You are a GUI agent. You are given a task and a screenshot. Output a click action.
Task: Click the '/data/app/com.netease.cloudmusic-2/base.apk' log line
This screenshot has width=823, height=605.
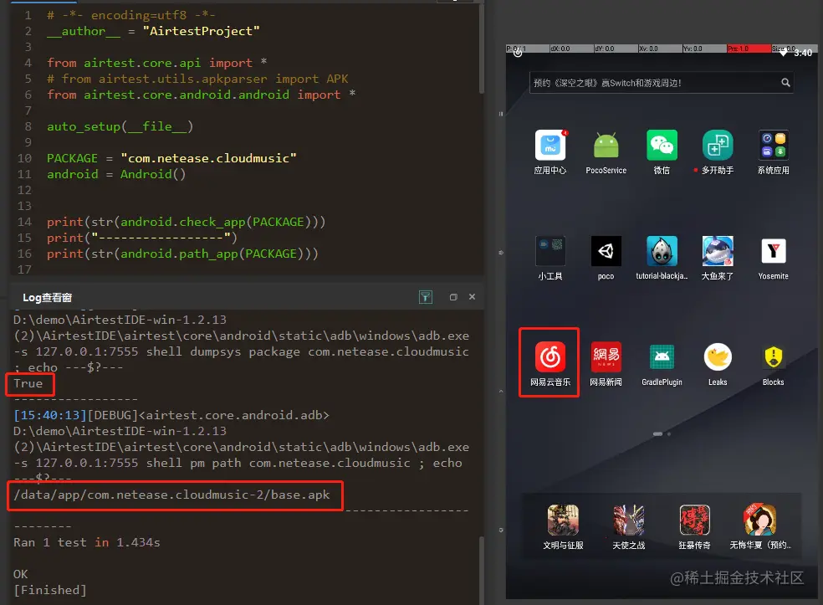[171, 495]
